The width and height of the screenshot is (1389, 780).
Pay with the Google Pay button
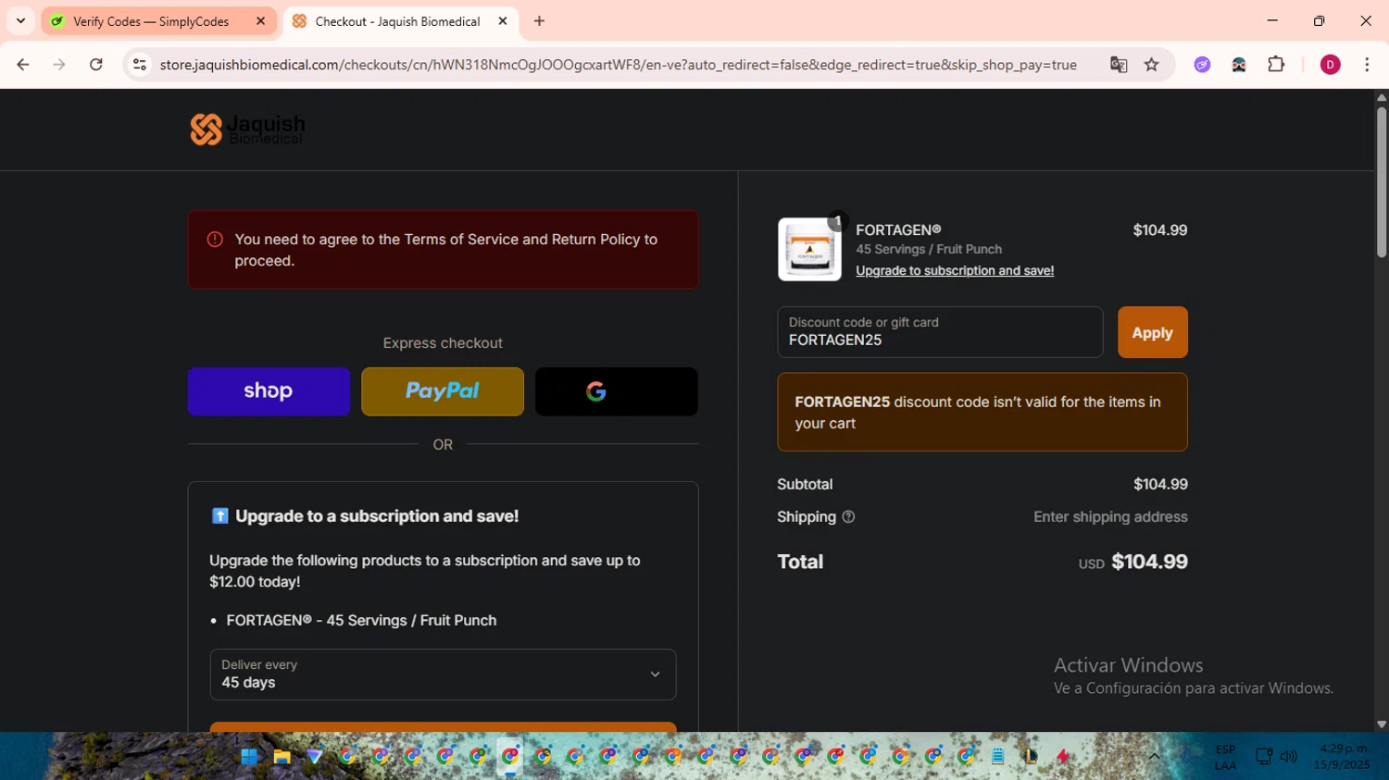coord(617,391)
